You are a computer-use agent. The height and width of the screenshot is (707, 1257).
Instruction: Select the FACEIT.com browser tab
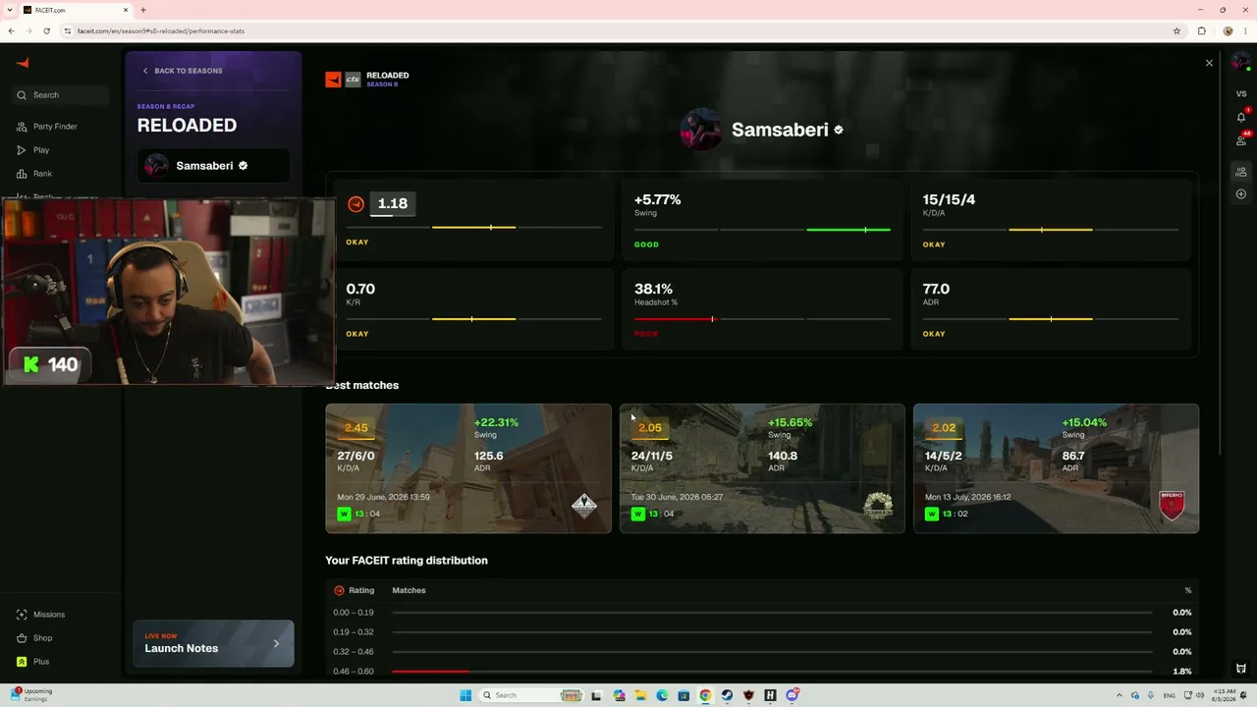tap(77, 10)
